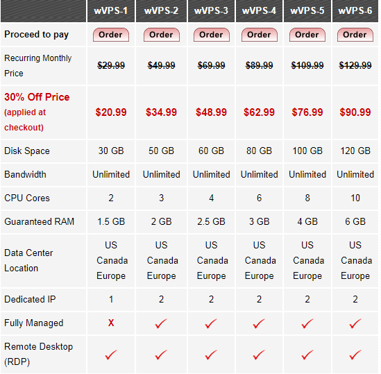
Task: Order the wVPS-3 plan
Action: (212, 35)
